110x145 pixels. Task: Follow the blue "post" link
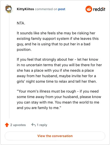(x=62, y=9)
